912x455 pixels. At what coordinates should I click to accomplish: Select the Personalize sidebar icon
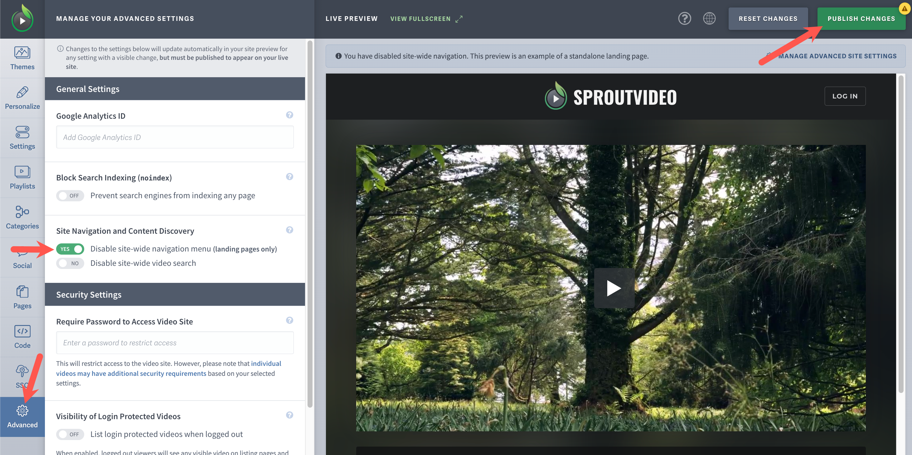tap(22, 98)
